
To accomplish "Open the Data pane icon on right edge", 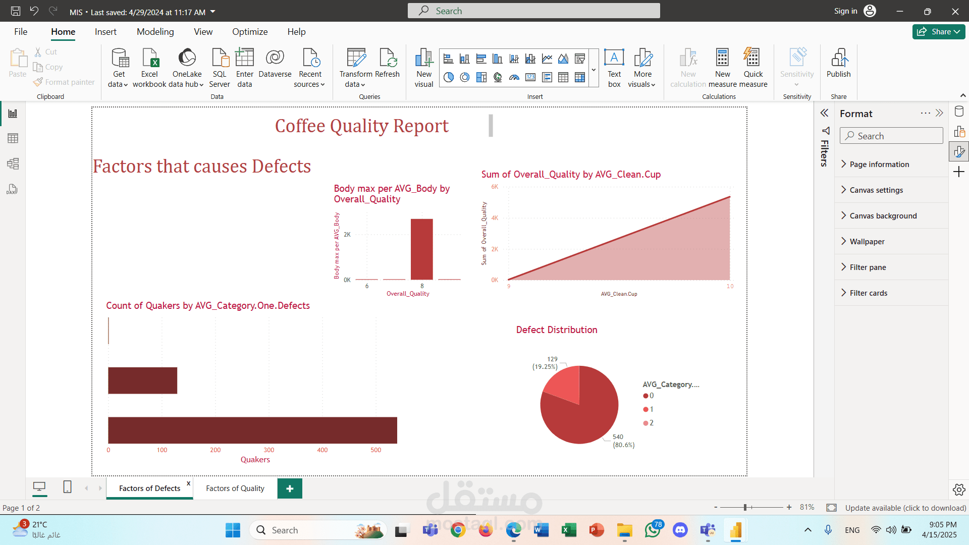I will coord(959,112).
